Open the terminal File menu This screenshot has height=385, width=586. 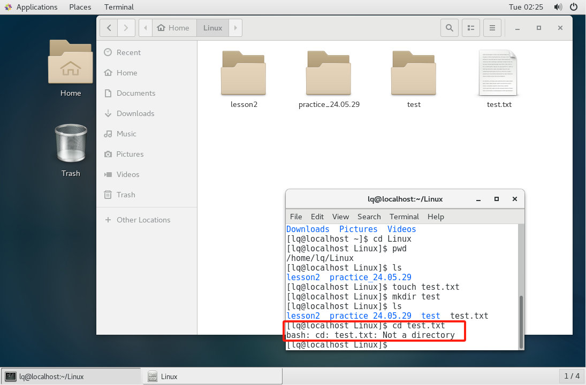[x=296, y=217]
